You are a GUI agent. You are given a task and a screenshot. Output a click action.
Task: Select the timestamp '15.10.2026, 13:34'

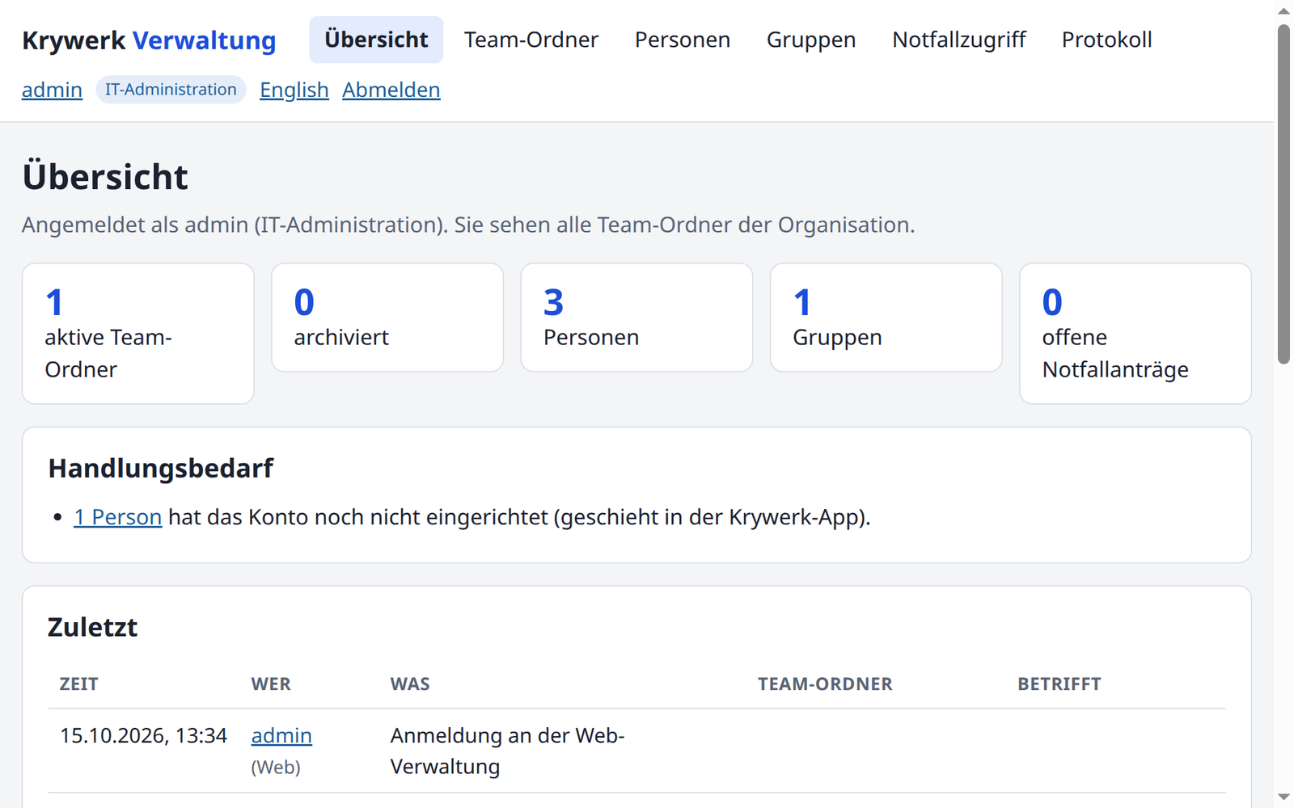(x=143, y=735)
